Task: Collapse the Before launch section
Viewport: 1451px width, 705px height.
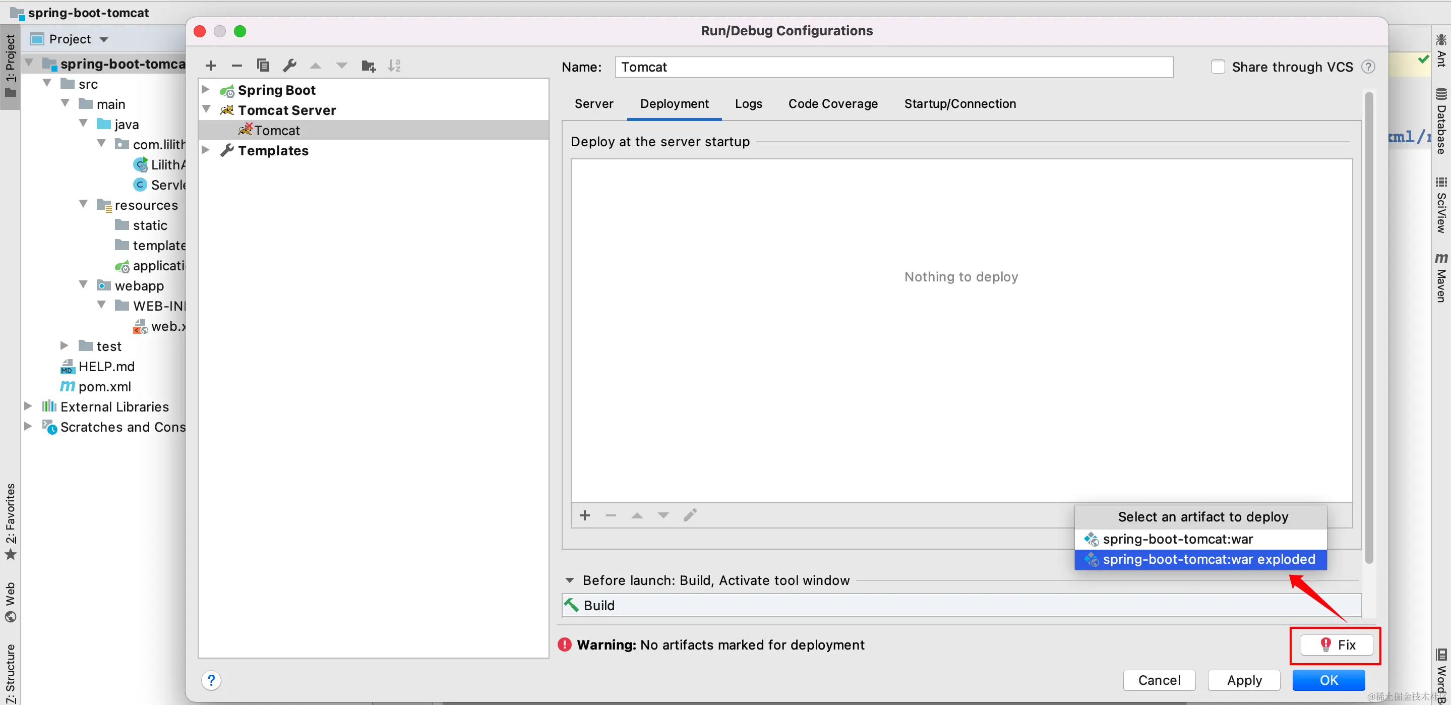Action: tap(570, 580)
